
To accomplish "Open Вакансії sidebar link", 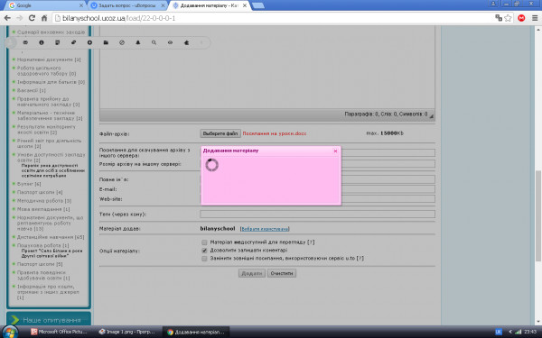I will click(x=31, y=90).
